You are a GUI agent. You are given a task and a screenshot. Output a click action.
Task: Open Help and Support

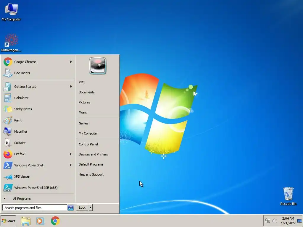(x=91, y=174)
